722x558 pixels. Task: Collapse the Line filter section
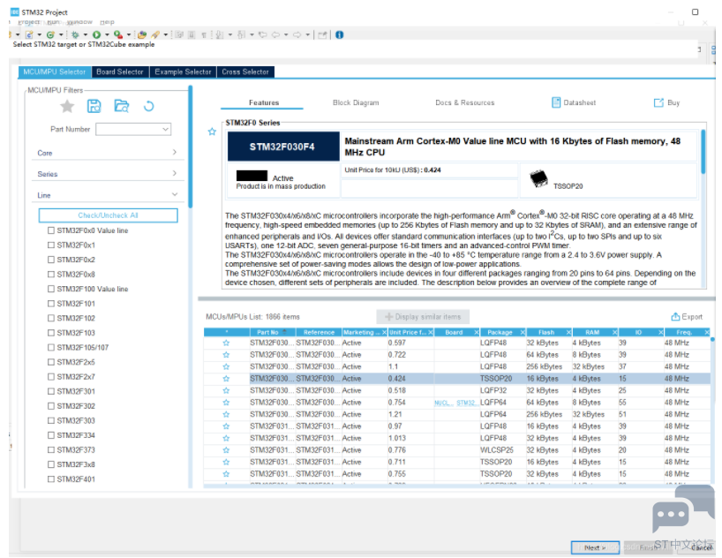pos(108,195)
